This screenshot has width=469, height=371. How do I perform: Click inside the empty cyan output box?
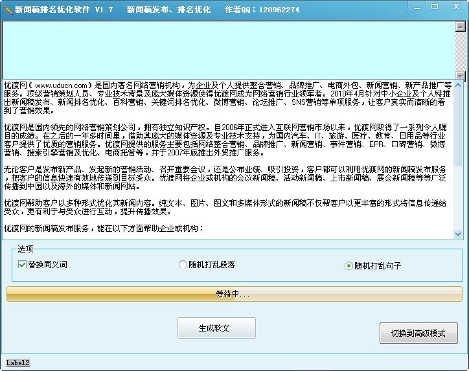[229, 51]
